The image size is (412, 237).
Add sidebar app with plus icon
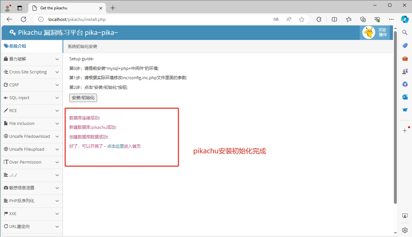pyautogui.click(x=405, y=130)
